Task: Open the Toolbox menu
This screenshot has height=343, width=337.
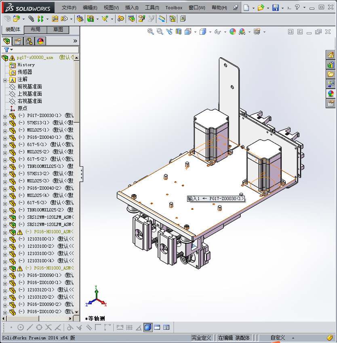Action: coord(174,8)
